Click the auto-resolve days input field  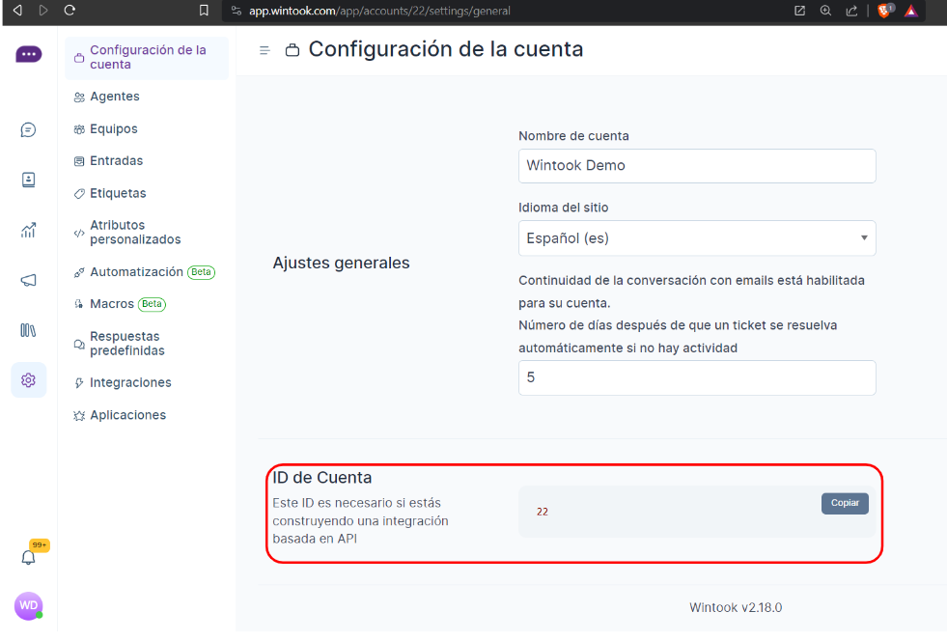[x=696, y=377]
